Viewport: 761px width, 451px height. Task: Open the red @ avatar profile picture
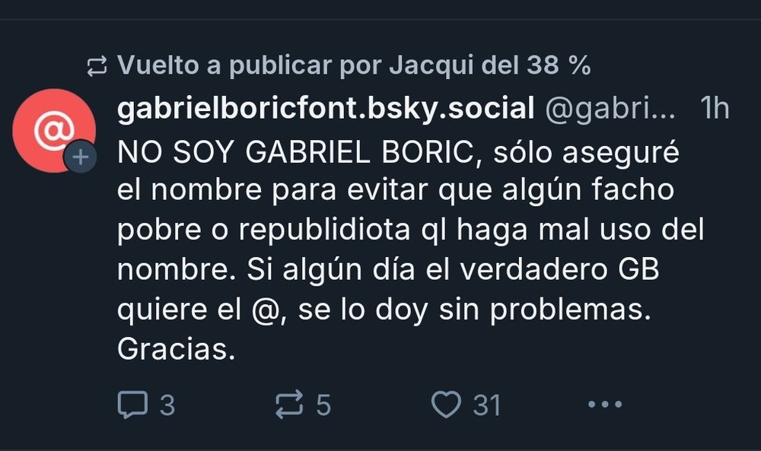click(x=54, y=131)
